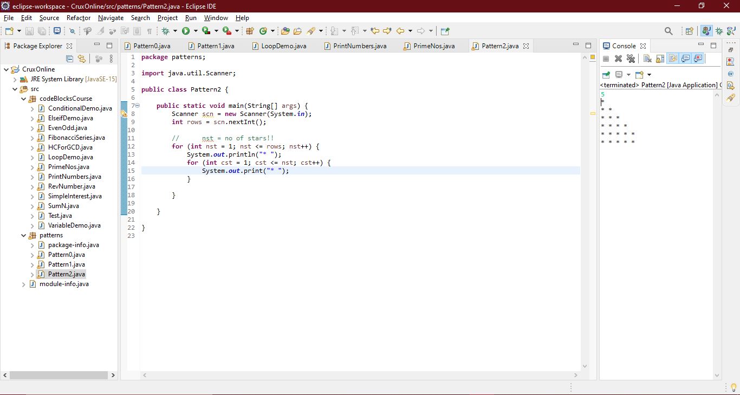
Task: Click the Coverage run icon
Action: pyautogui.click(x=206, y=31)
